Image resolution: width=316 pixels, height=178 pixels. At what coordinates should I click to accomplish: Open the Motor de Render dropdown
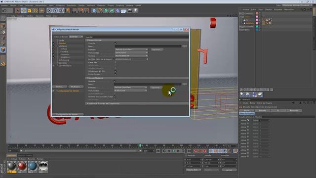(76, 37)
